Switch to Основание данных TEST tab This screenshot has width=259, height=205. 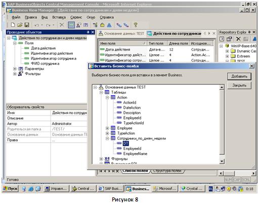[x=121, y=33]
